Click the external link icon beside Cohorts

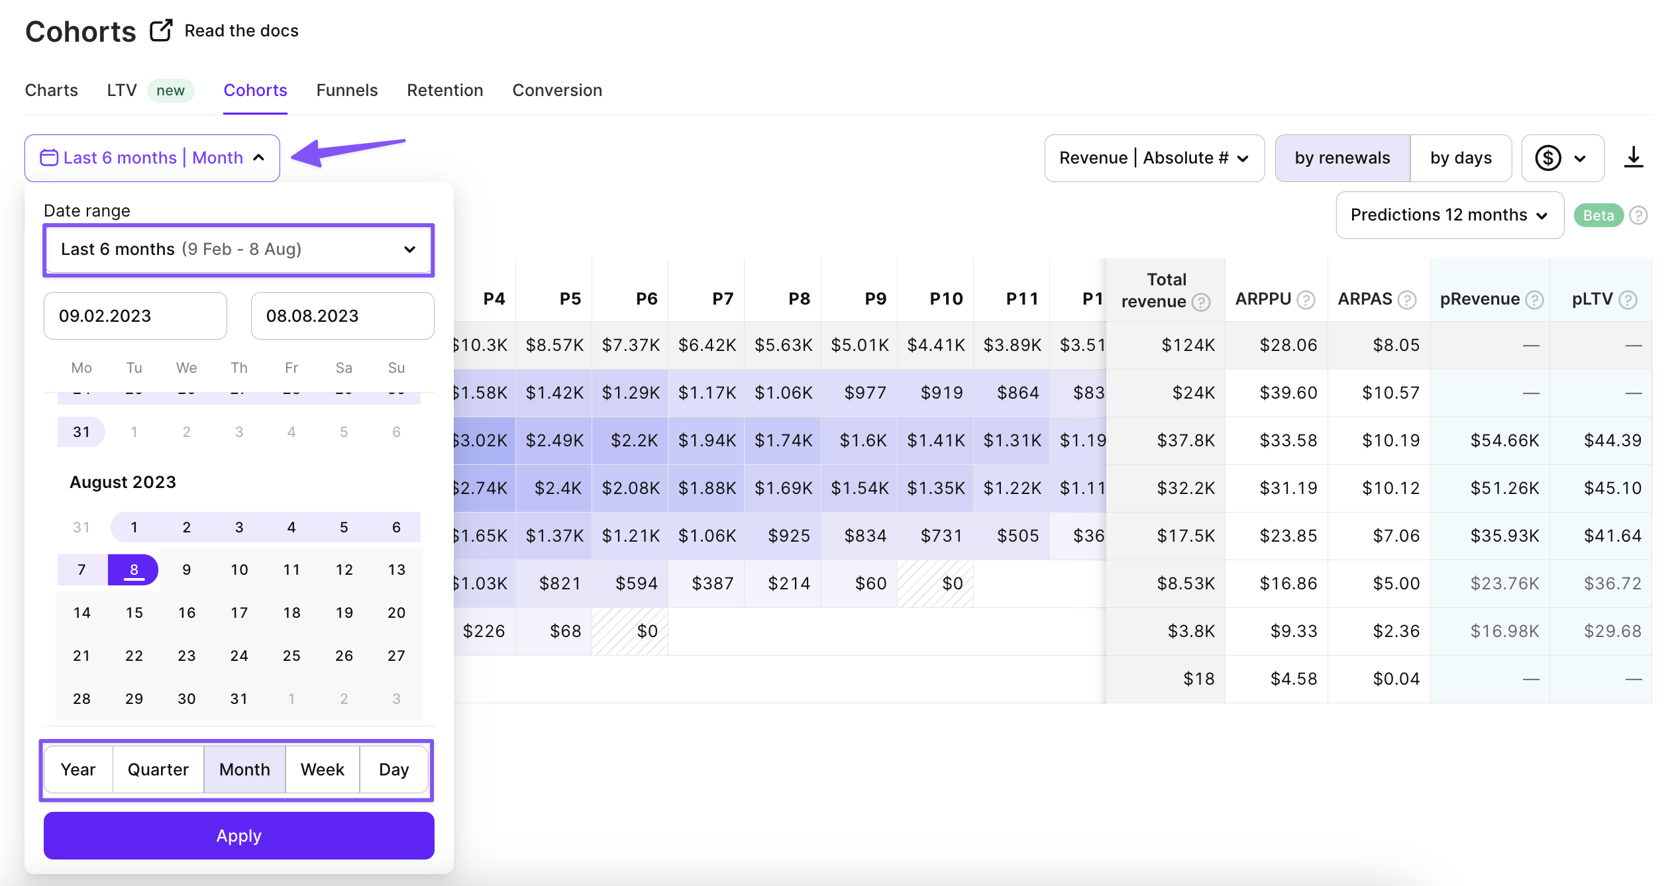[x=161, y=30]
